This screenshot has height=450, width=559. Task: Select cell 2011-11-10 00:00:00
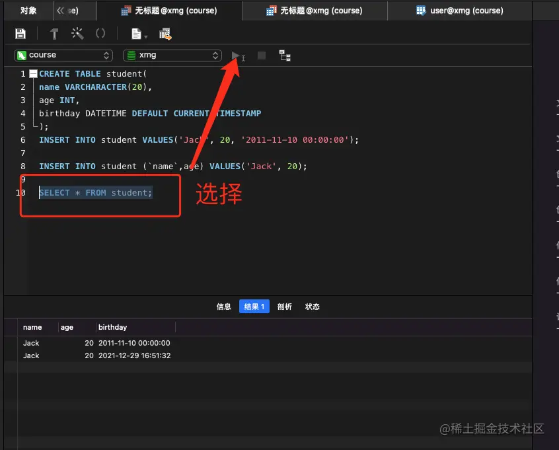pyautogui.click(x=134, y=343)
